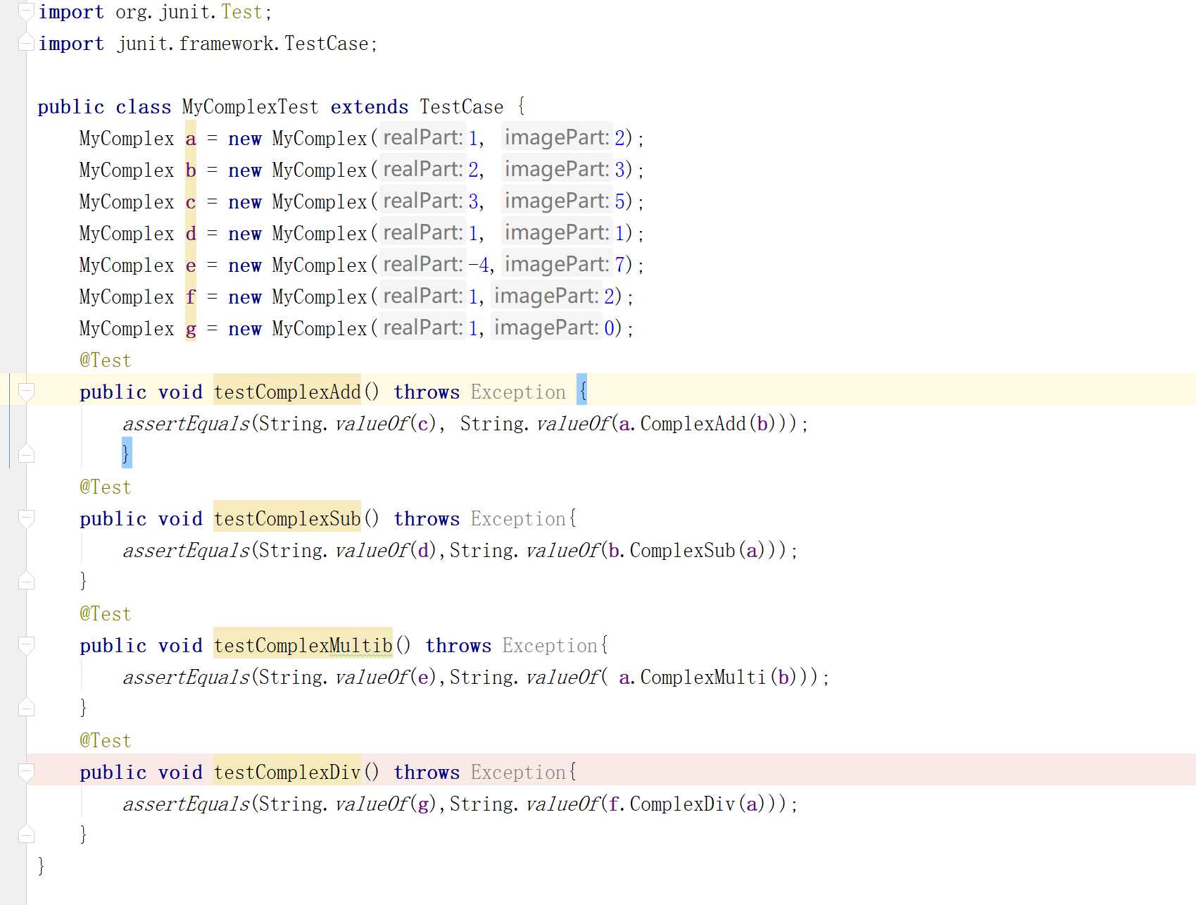The height and width of the screenshot is (905, 1196).
Task: Click the highlighted closing brace of testComplexAdd
Action: [x=126, y=453]
